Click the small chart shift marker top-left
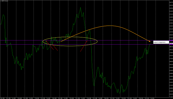 [1, 1]
